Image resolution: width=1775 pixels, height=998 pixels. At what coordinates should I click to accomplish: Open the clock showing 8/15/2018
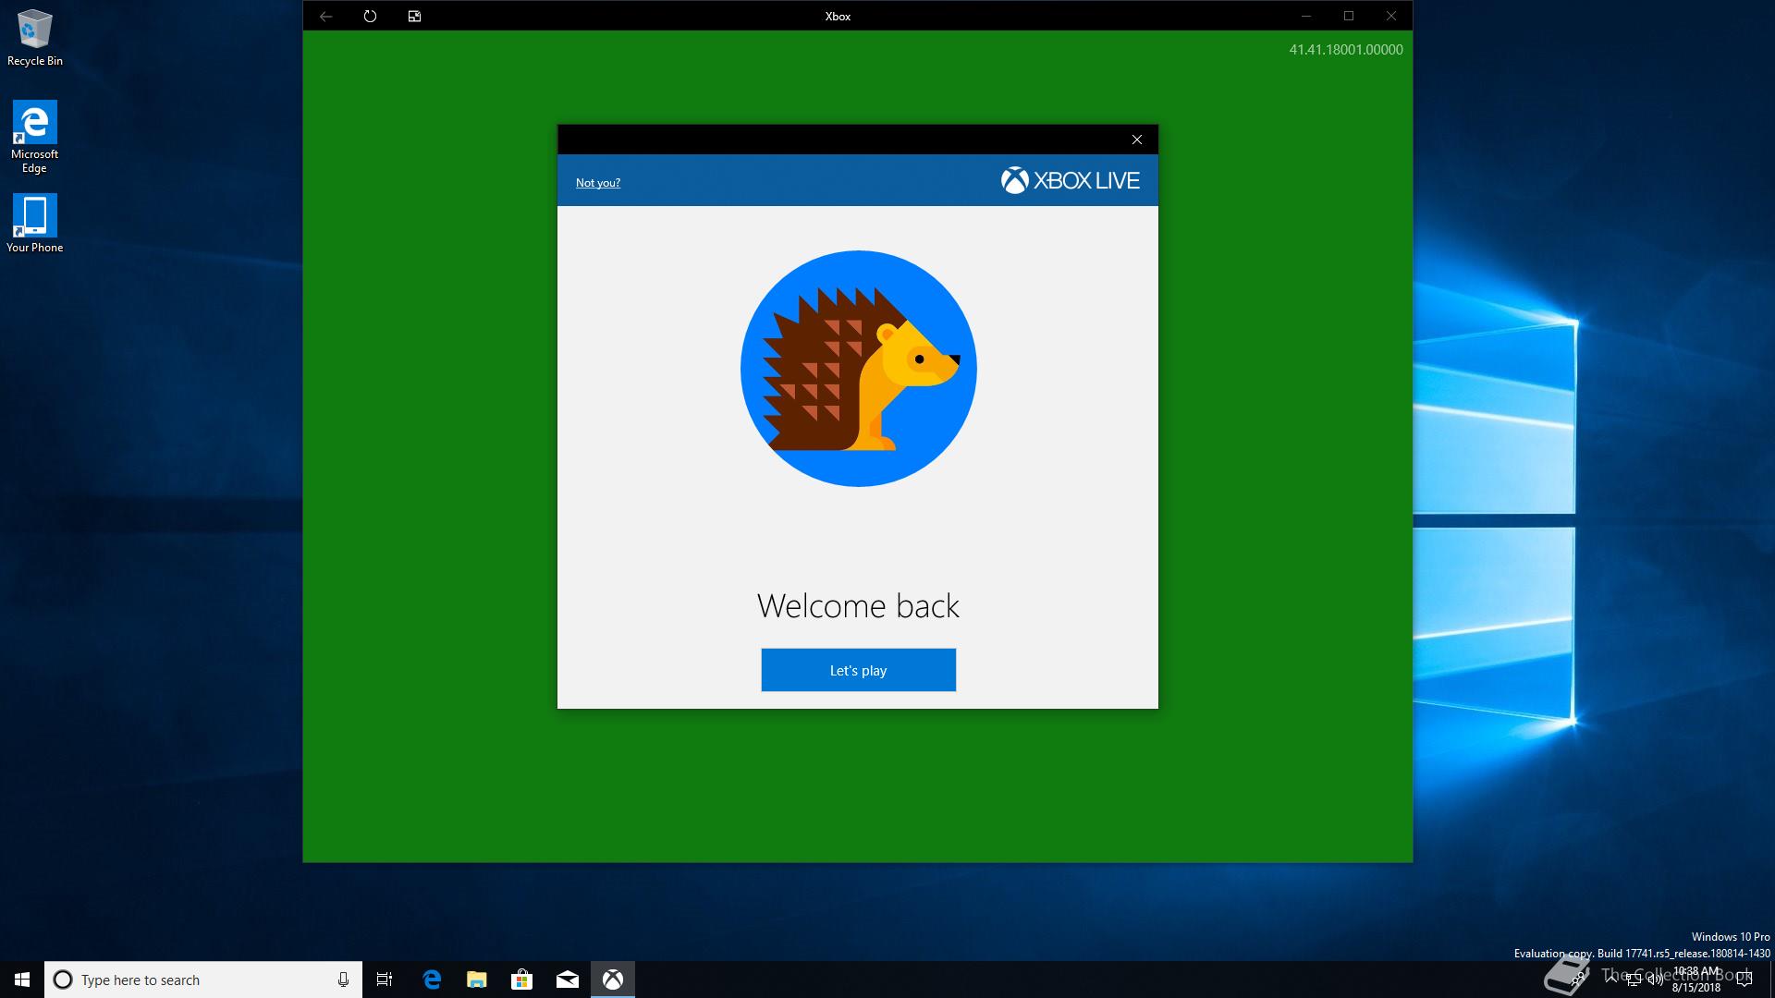[1696, 980]
